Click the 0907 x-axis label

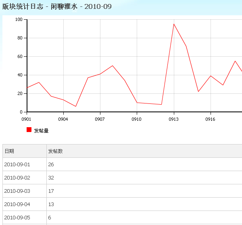[100, 119]
